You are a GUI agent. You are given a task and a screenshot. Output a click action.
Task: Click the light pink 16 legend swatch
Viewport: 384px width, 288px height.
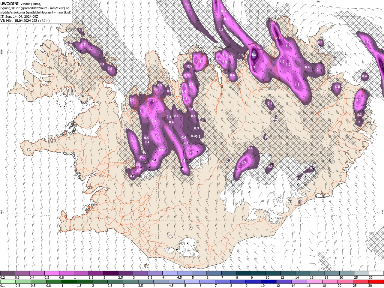click(314, 282)
